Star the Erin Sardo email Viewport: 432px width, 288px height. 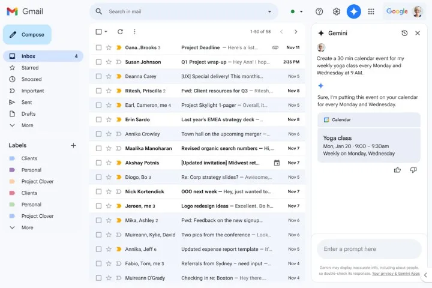(x=109, y=119)
